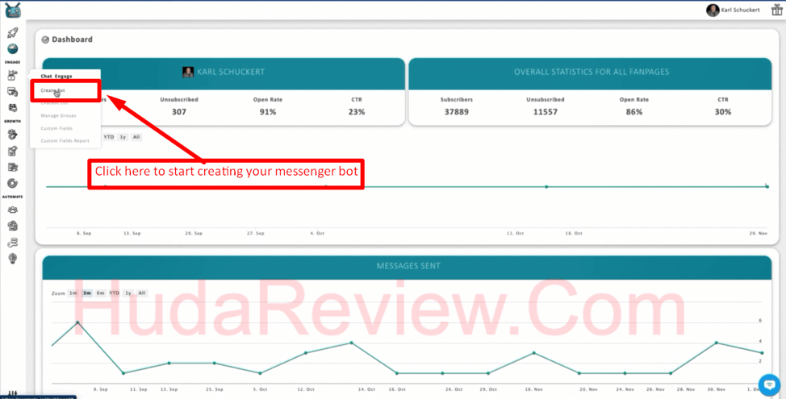Click the 30. Nov data point in Messages Sent
This screenshot has height=399, width=786.
click(717, 343)
